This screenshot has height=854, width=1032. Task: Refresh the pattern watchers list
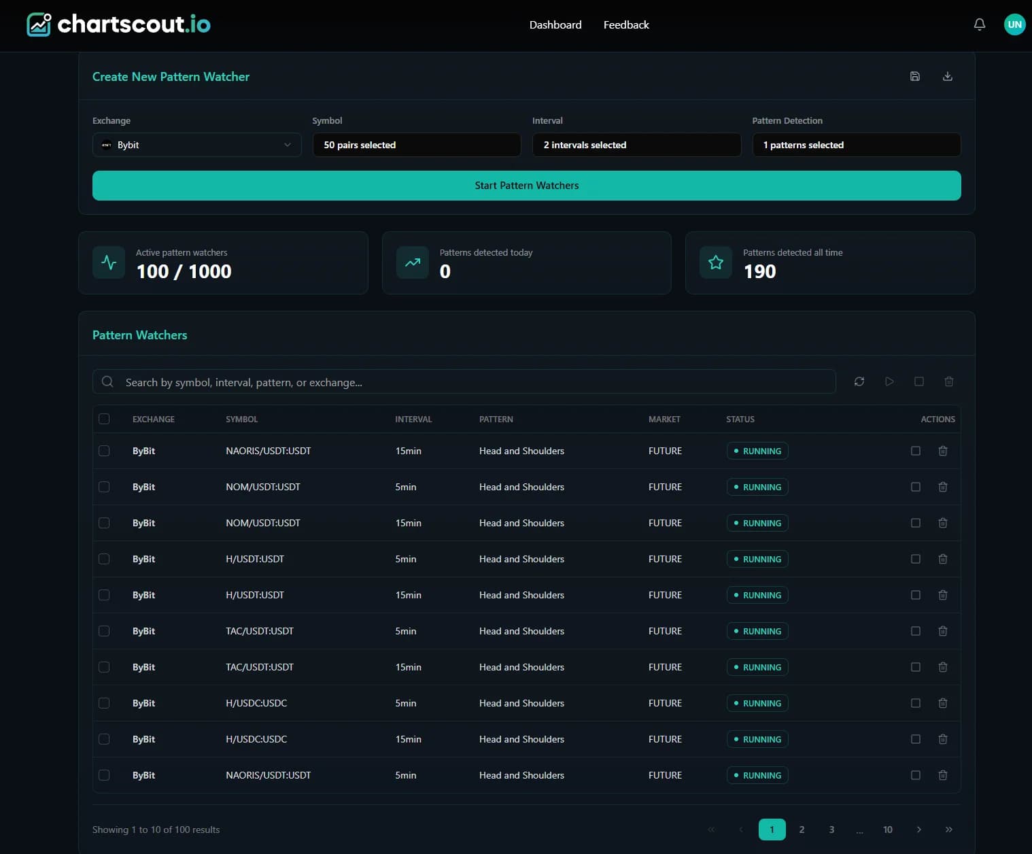859,381
